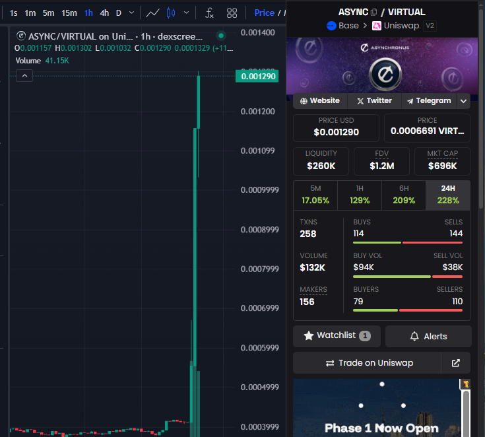Click the PRICE USD $0.001290 box

(x=337, y=127)
